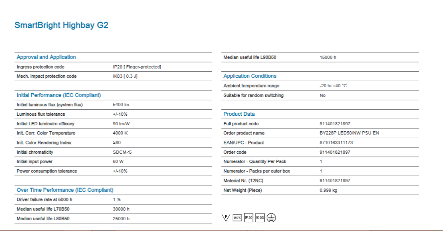The width and height of the screenshot is (443, 231).
Task: Click the 650°C glow wire icon
Action: [237, 218]
